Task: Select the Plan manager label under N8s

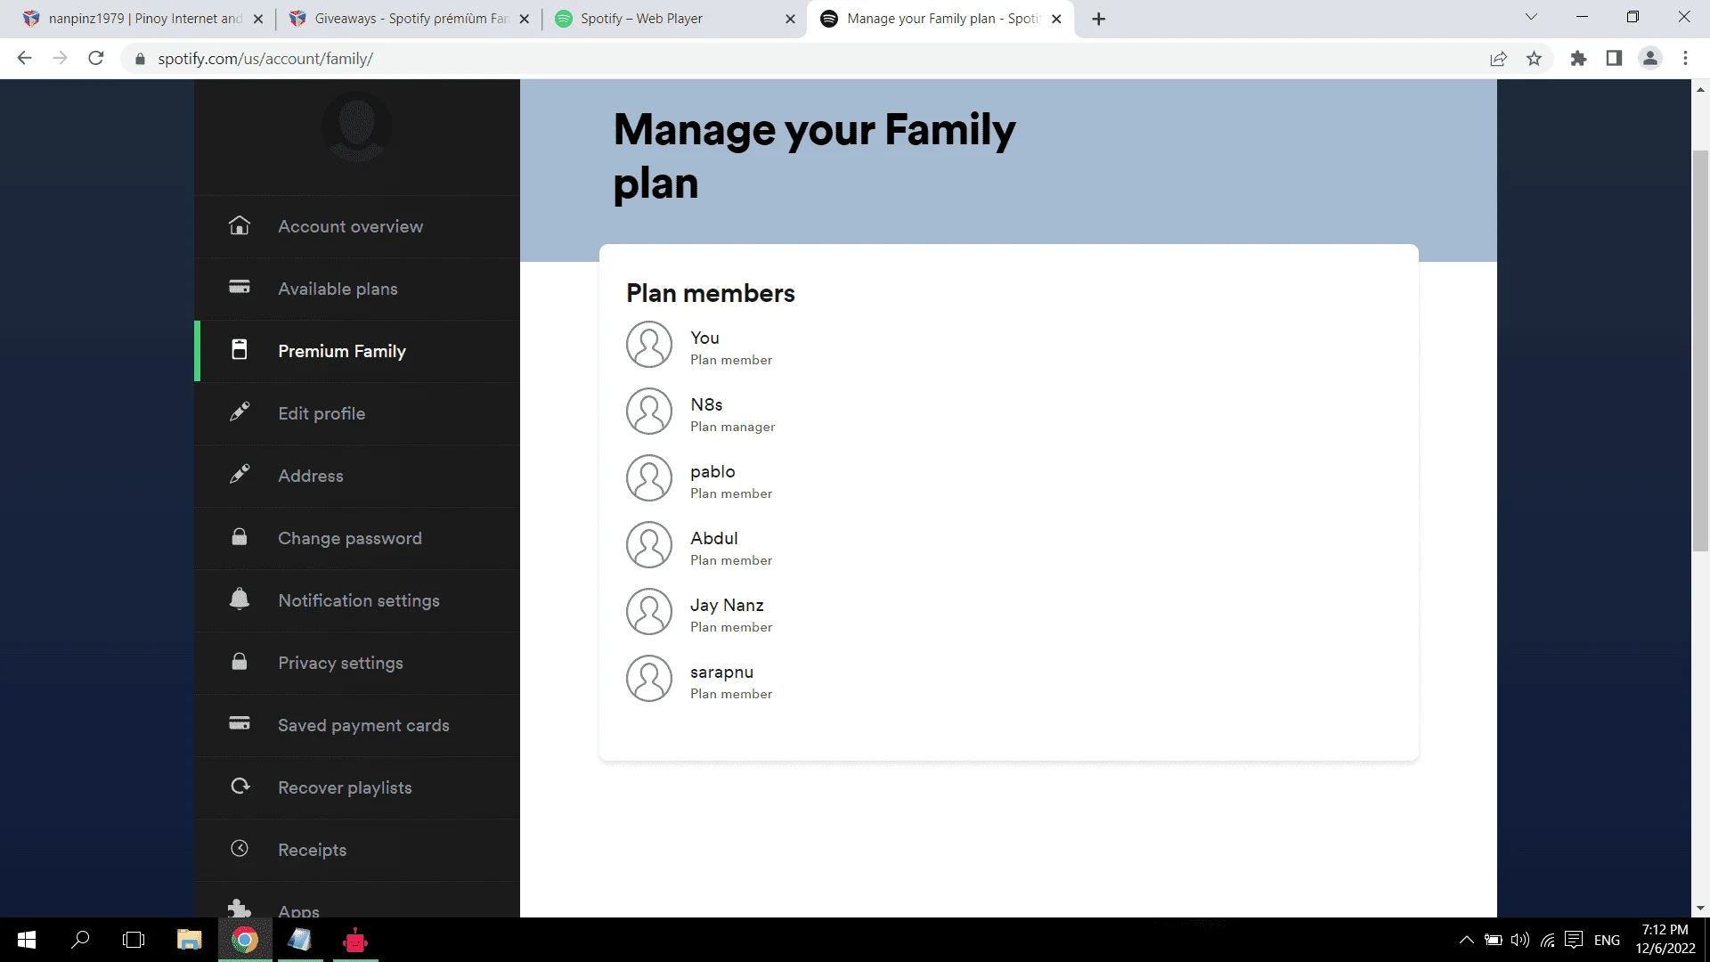Action: [732, 427]
